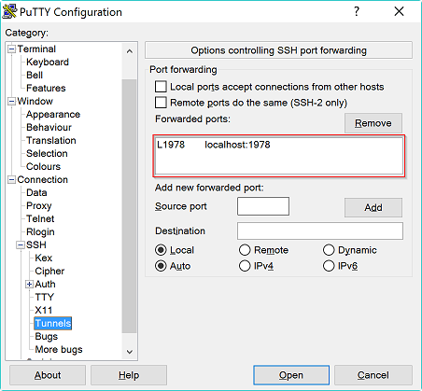Open the Telnet category
The height and width of the screenshot is (391, 422).
click(x=40, y=218)
